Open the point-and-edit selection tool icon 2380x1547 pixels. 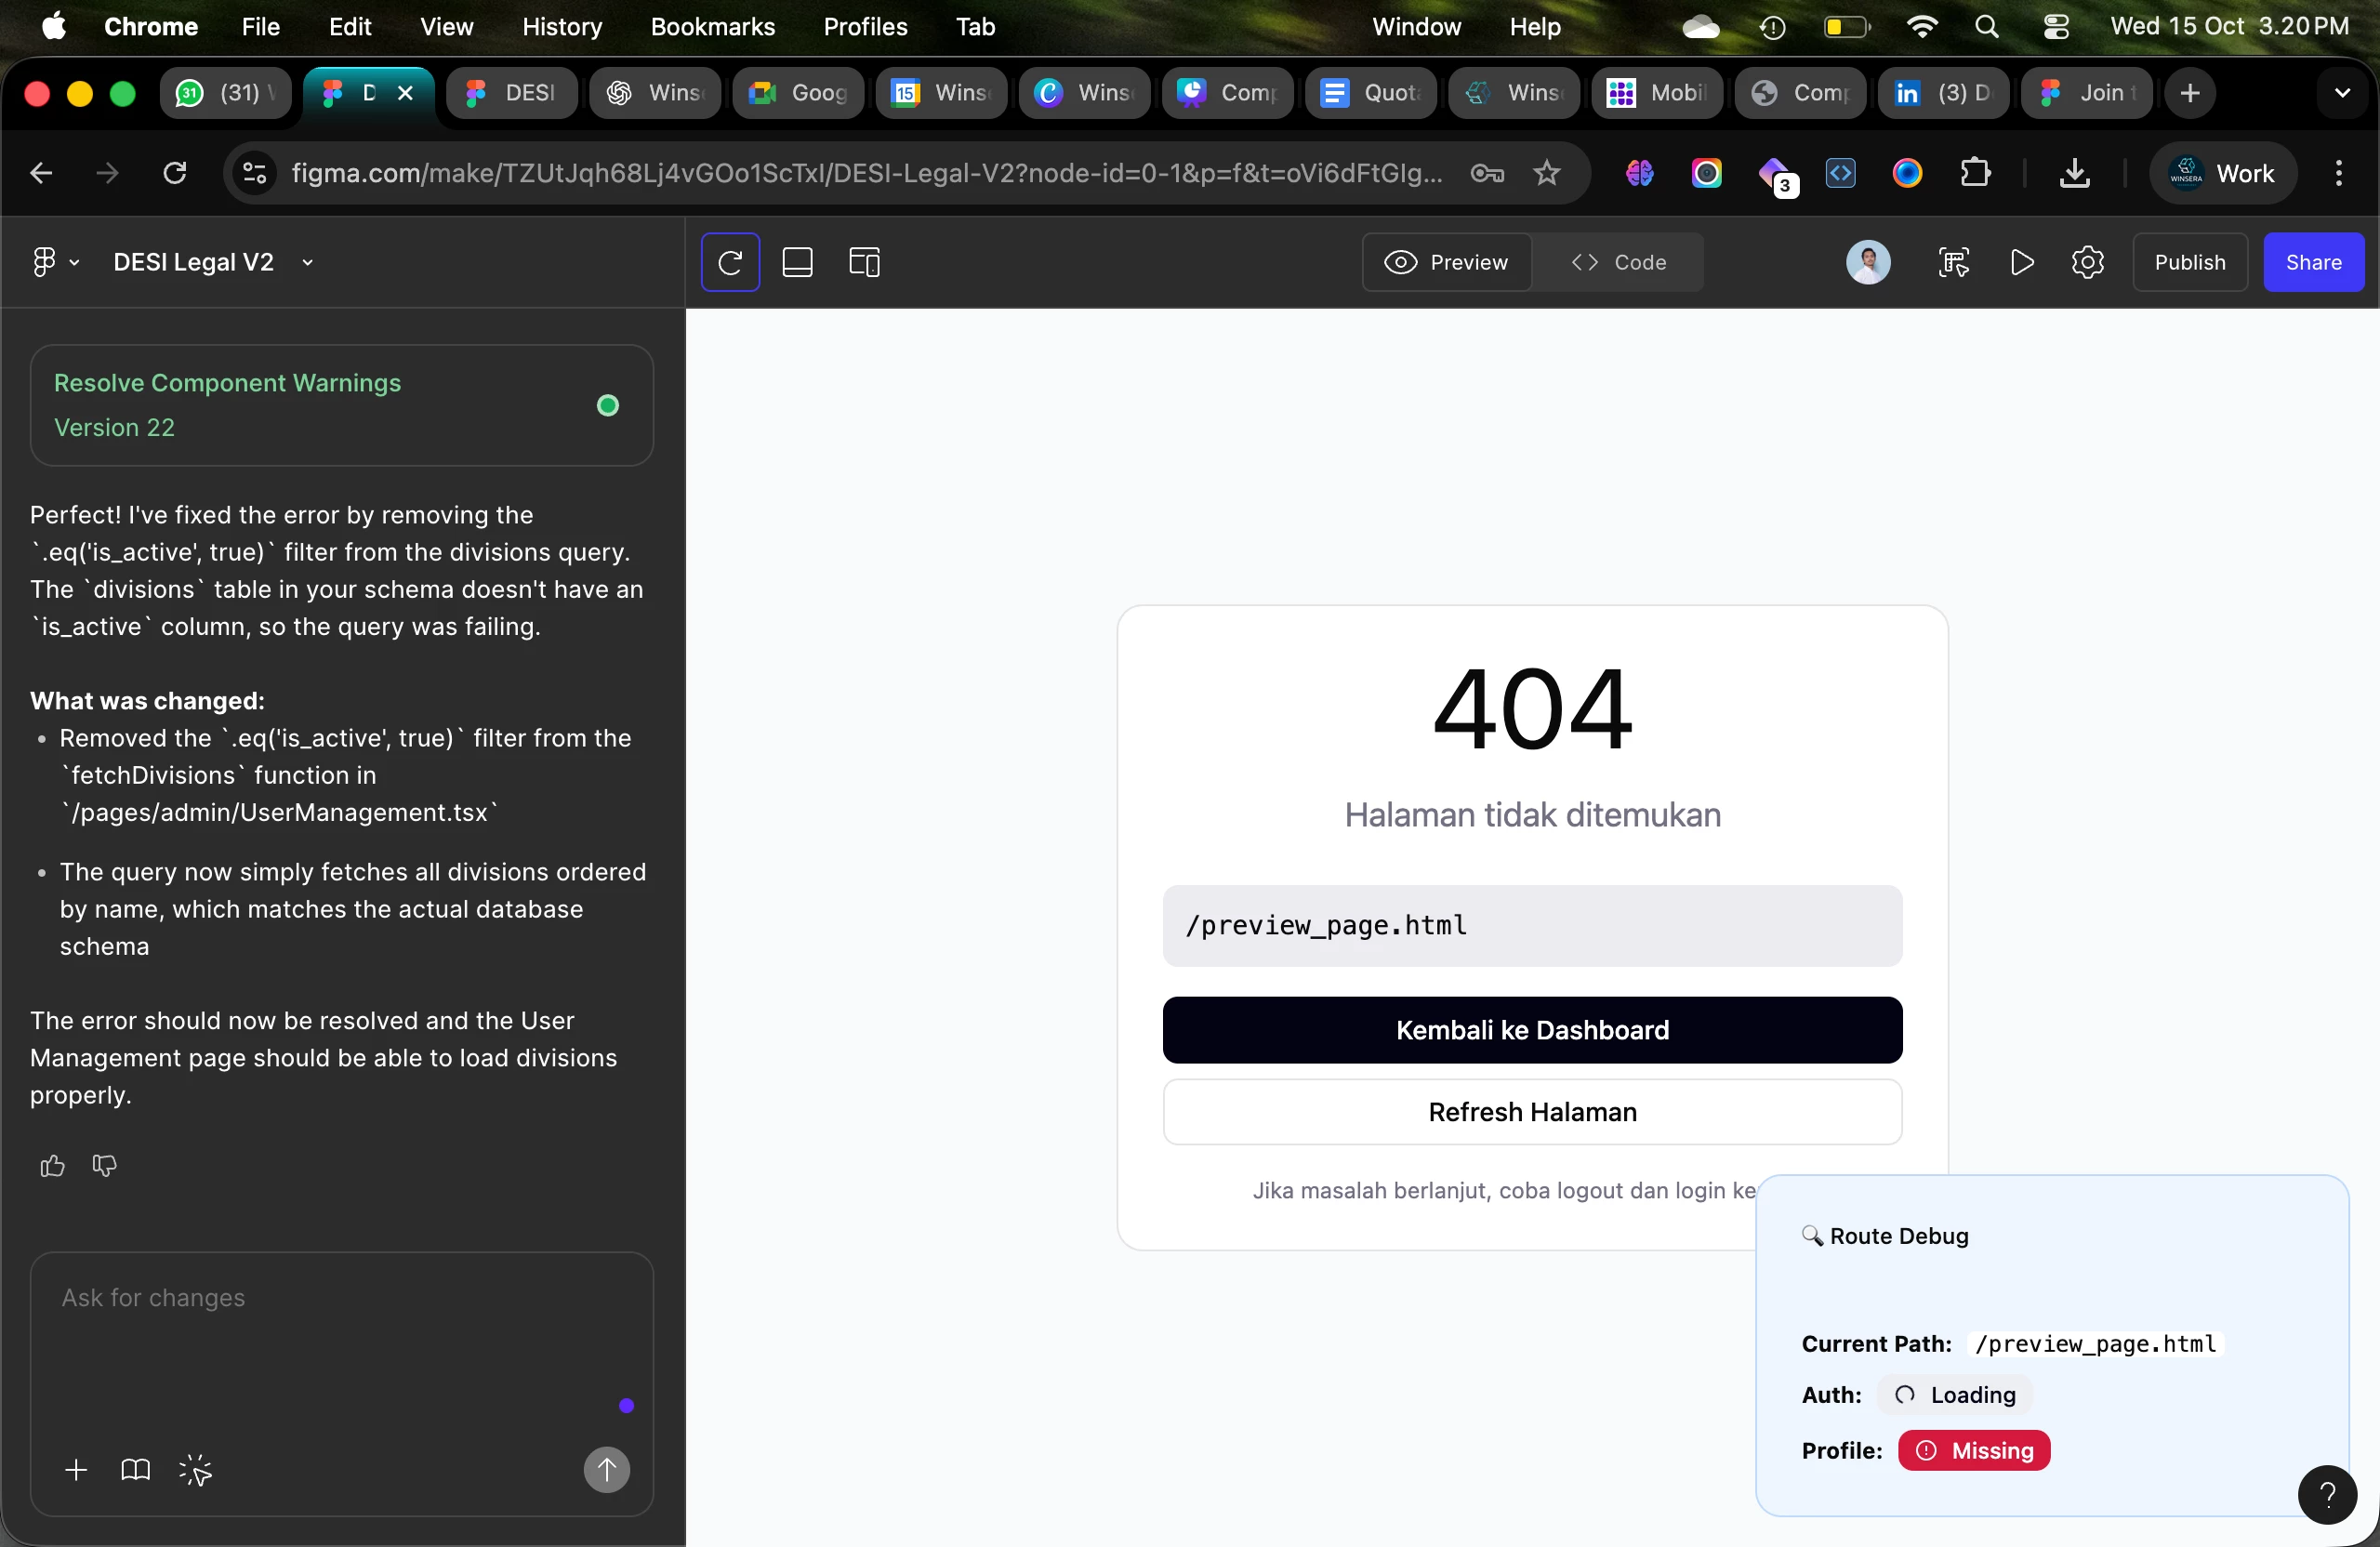195,1470
